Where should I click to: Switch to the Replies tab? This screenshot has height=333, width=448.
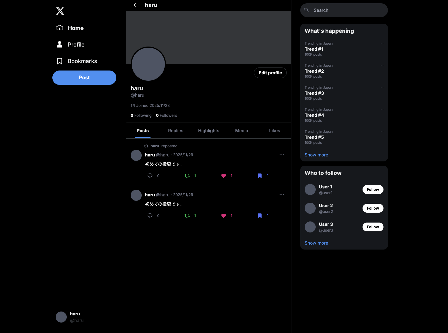coord(176,131)
